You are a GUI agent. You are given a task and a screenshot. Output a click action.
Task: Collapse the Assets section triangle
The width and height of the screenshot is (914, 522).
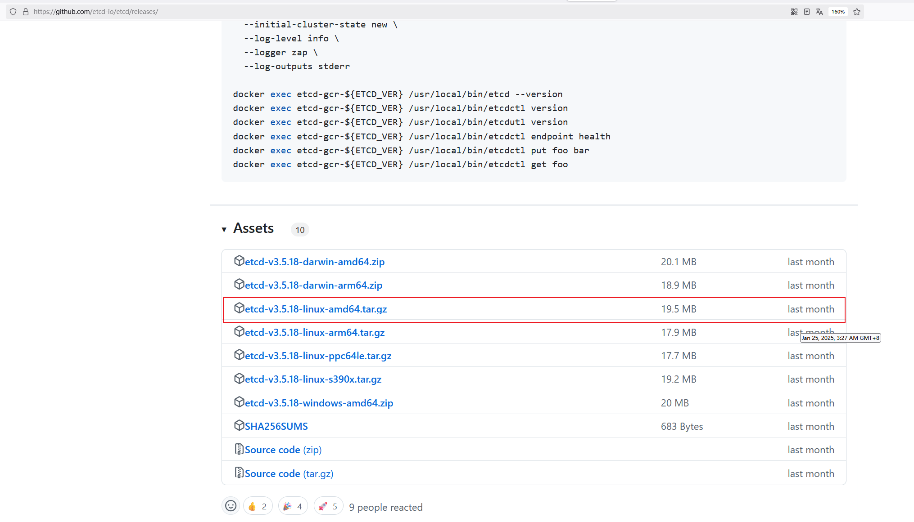pos(224,230)
